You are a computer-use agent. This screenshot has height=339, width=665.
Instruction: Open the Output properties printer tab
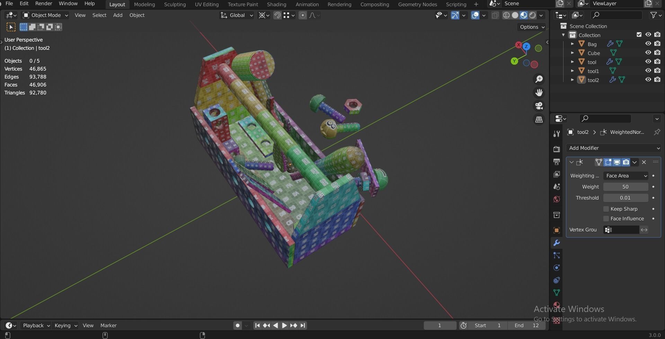point(557,162)
